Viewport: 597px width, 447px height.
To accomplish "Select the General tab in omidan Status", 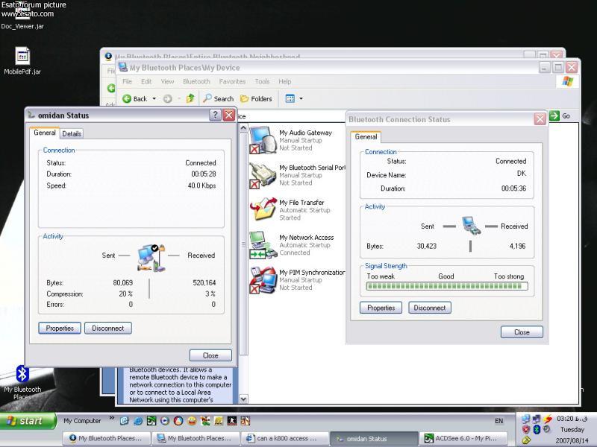I will (45, 133).
